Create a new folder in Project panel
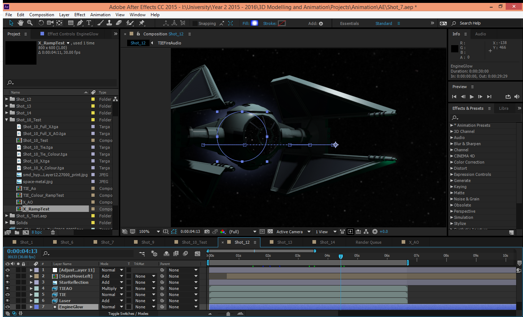This screenshot has width=523, height=317. click(17, 233)
